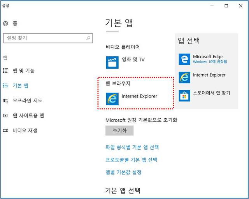Maximize the 설정 window
The height and width of the screenshot is (199, 249).
(x=226, y=6)
